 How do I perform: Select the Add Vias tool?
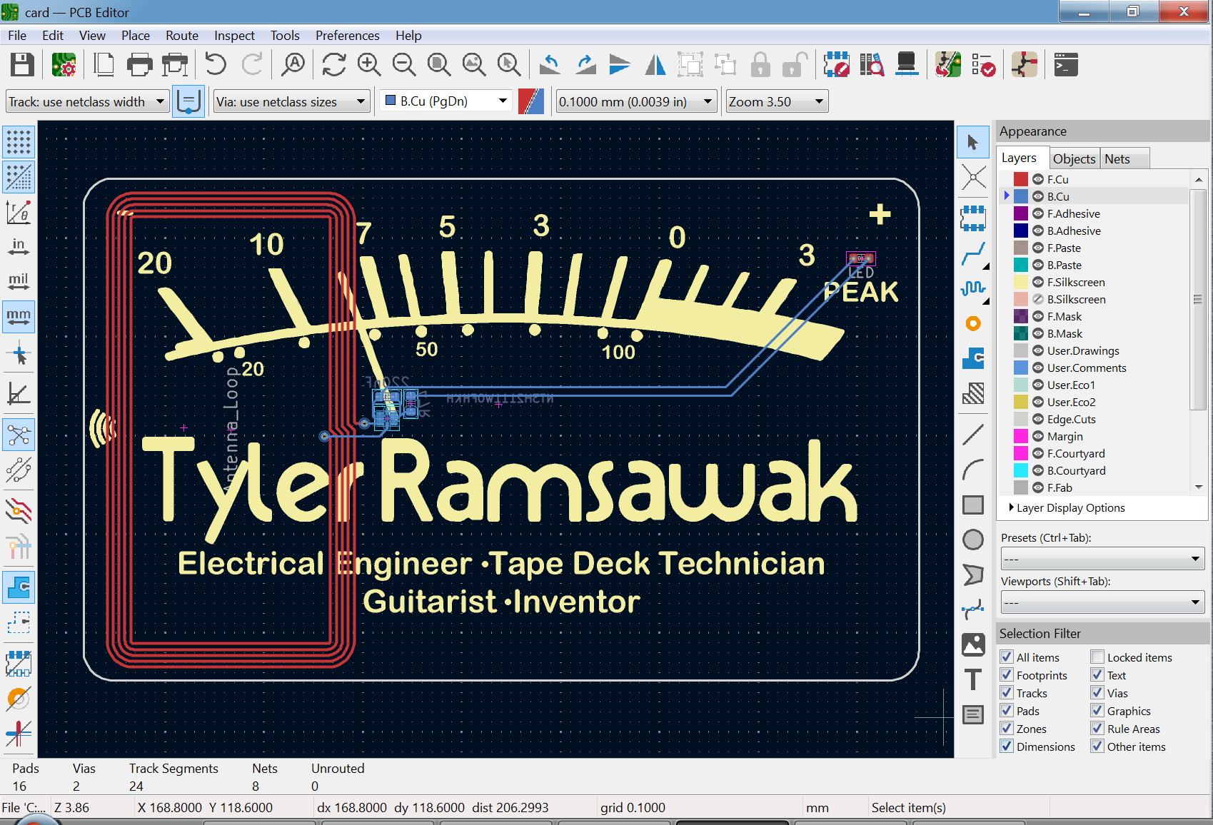[973, 324]
